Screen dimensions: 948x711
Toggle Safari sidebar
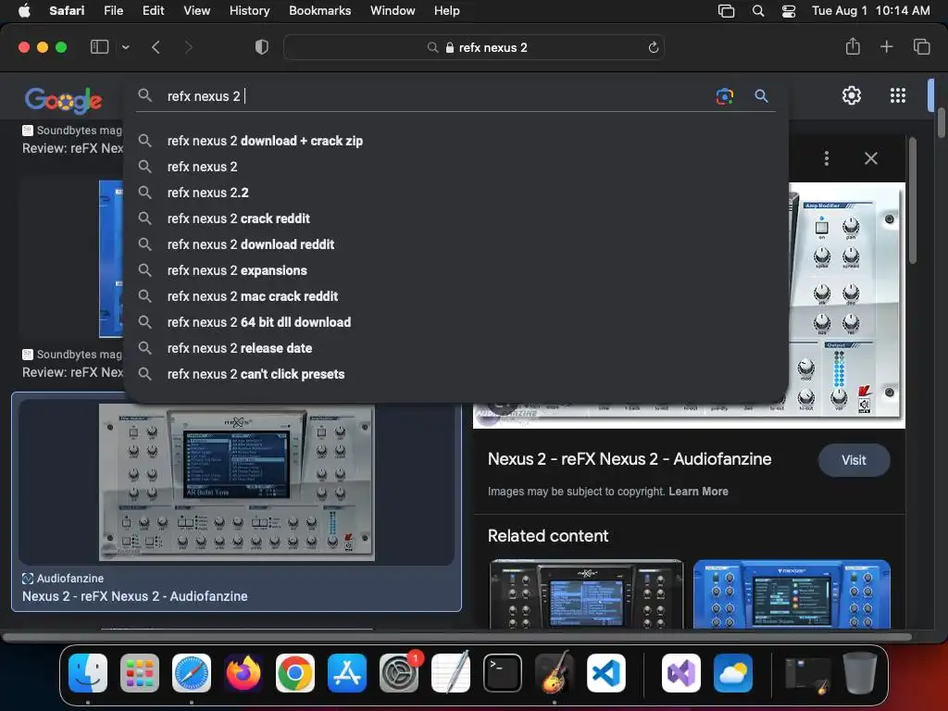(99, 47)
